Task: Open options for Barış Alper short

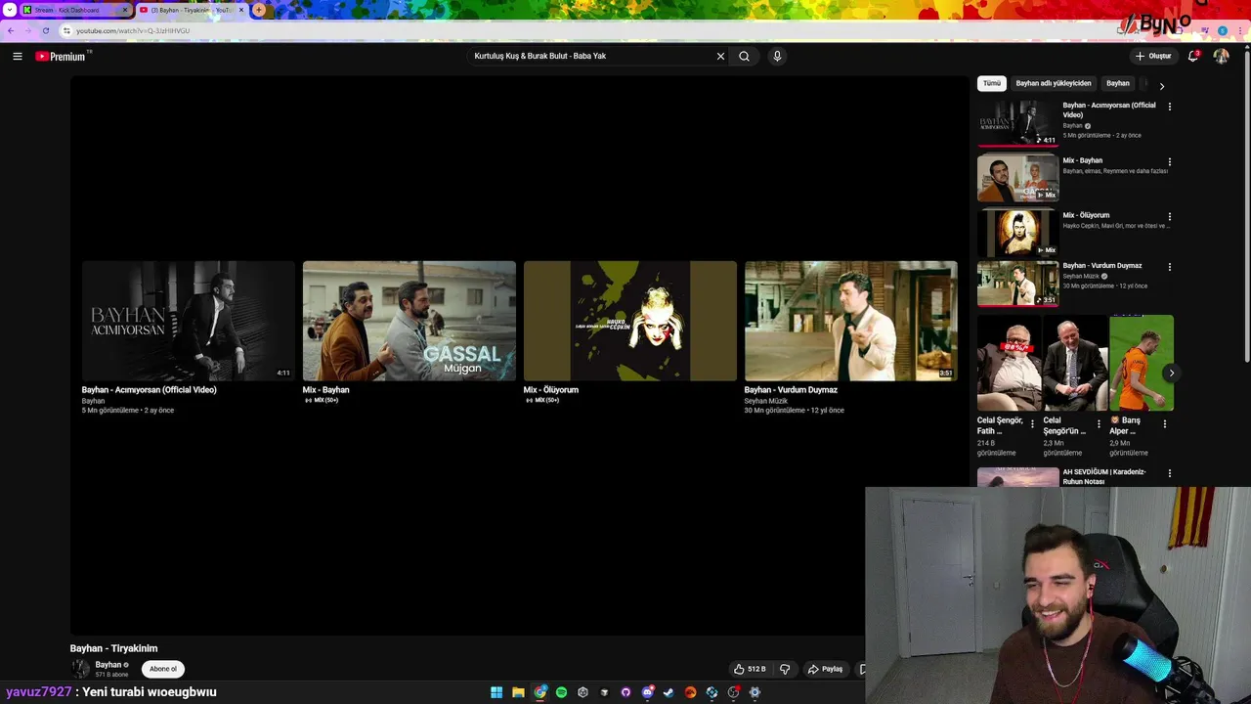Action: [1164, 424]
